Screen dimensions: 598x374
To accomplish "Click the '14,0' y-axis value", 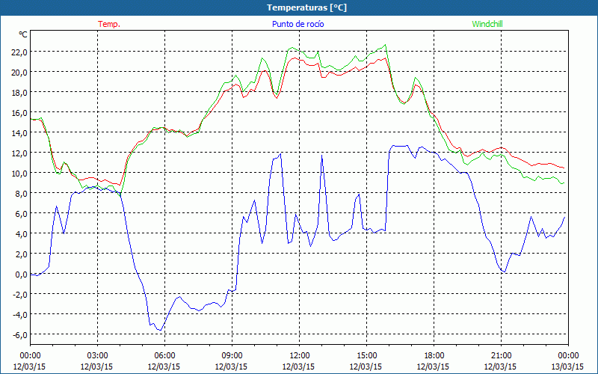I will coord(19,133).
